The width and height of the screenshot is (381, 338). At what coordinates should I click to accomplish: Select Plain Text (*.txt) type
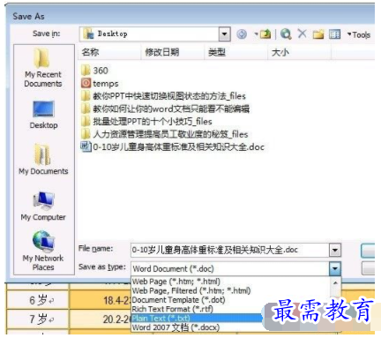[197, 319]
